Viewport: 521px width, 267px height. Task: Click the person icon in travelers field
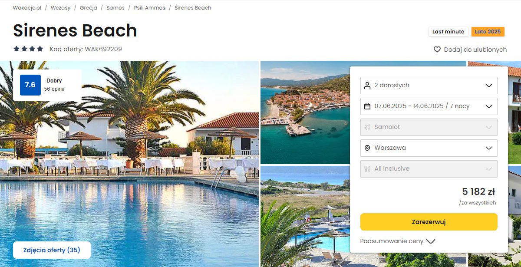point(367,86)
